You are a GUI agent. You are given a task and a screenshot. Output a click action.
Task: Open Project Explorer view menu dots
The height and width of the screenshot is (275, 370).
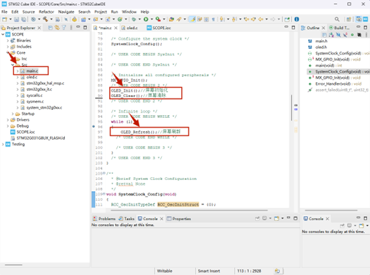71,28
